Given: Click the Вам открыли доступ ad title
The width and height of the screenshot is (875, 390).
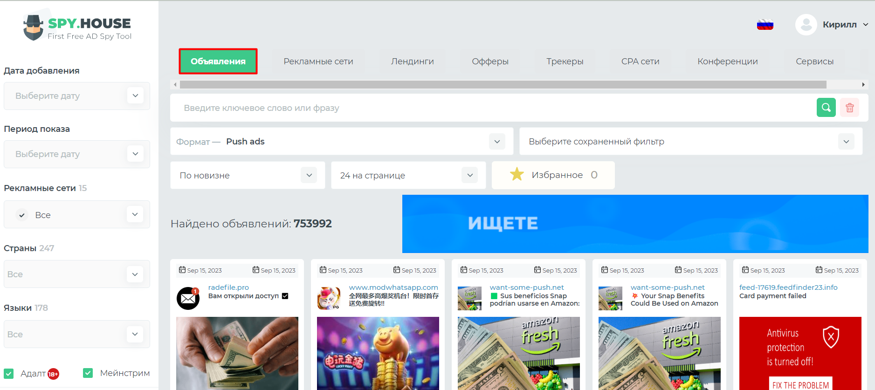Looking at the screenshot, I should tap(248, 296).
